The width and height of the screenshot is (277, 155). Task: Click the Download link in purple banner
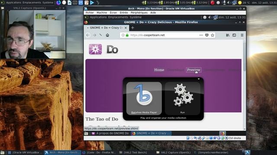[175, 70]
